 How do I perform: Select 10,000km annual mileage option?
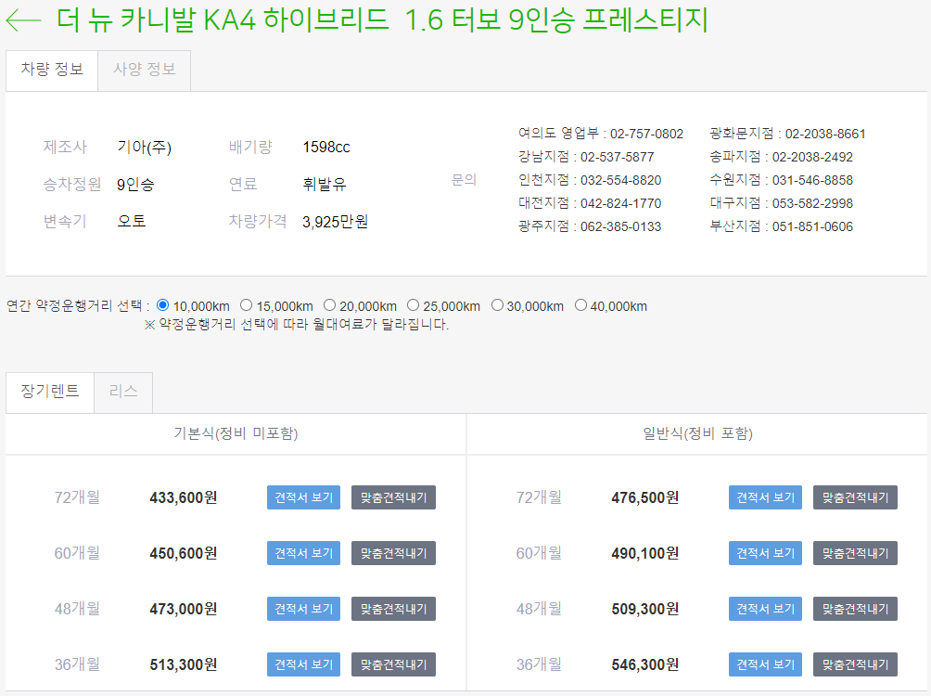click(x=162, y=305)
